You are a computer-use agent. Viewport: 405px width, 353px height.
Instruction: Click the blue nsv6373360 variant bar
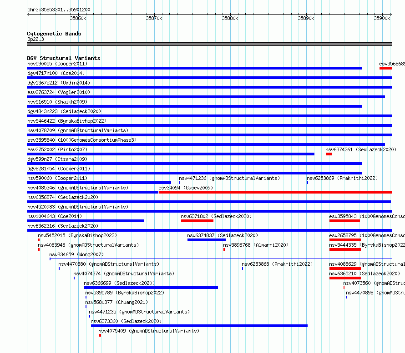(199, 326)
